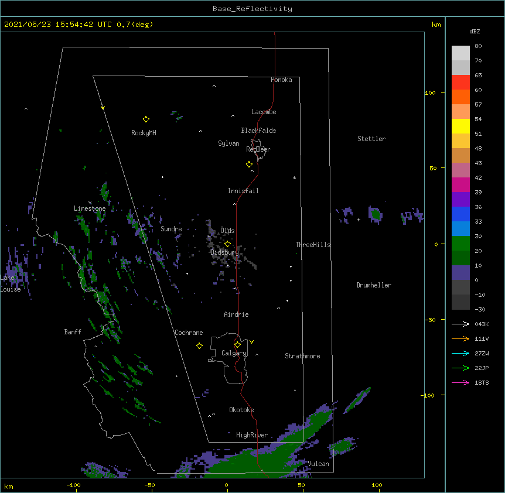505x493 pixels.
Task: Click the Lake Louise label
Action: pos(10,283)
